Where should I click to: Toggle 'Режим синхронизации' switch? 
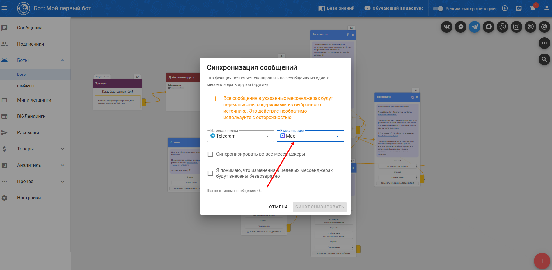pos(438,9)
